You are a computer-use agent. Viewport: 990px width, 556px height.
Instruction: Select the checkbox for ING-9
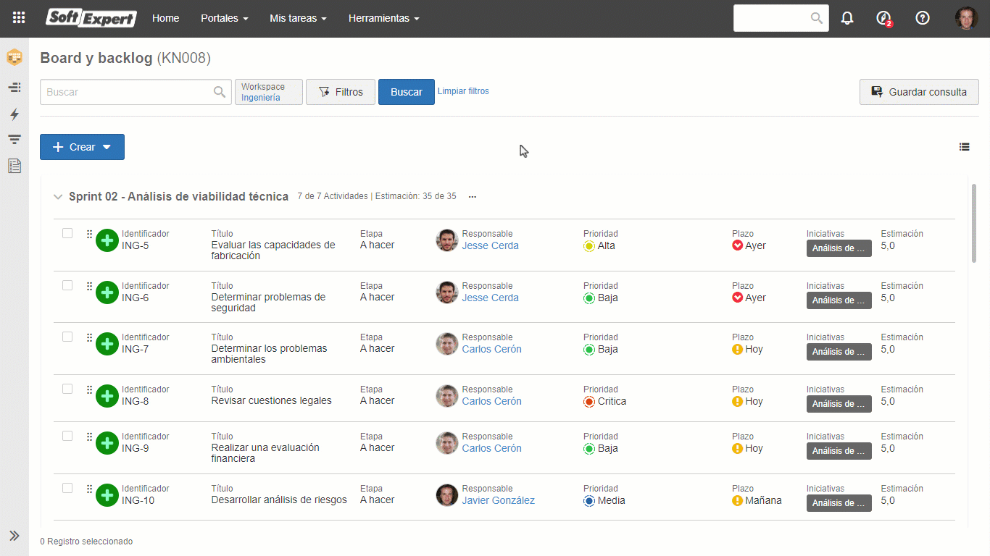tap(67, 436)
